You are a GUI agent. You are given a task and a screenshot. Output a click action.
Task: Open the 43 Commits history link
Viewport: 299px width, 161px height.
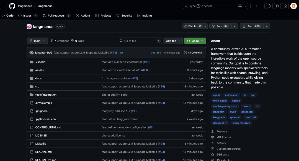(193, 53)
